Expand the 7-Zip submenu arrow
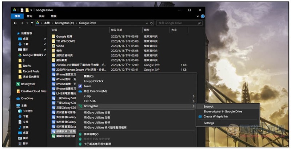The width and height of the screenshot is (291, 149). (x=193, y=96)
